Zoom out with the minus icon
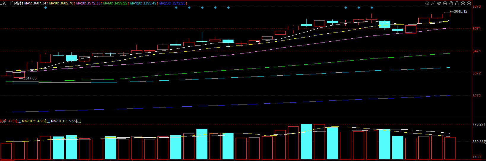 [469, 3]
